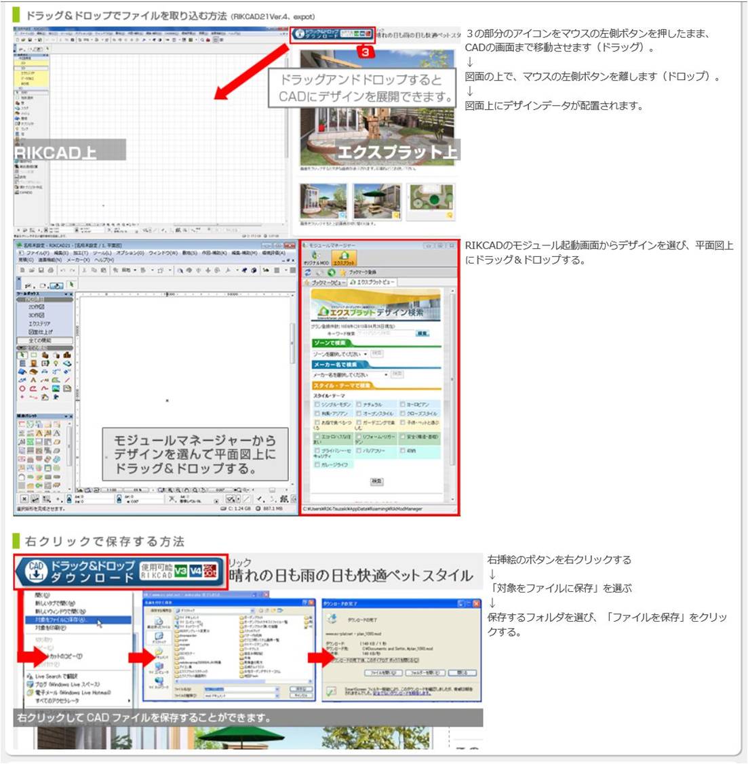Check the ナチュラル style checkbox

coord(359,404)
